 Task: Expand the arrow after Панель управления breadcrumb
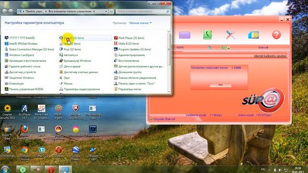coord(46,12)
